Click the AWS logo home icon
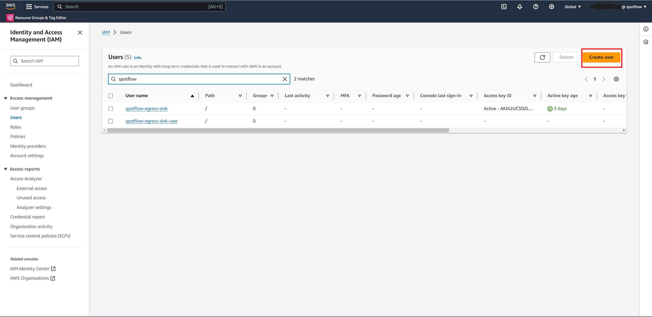The height and width of the screenshot is (317, 652). (11, 6)
